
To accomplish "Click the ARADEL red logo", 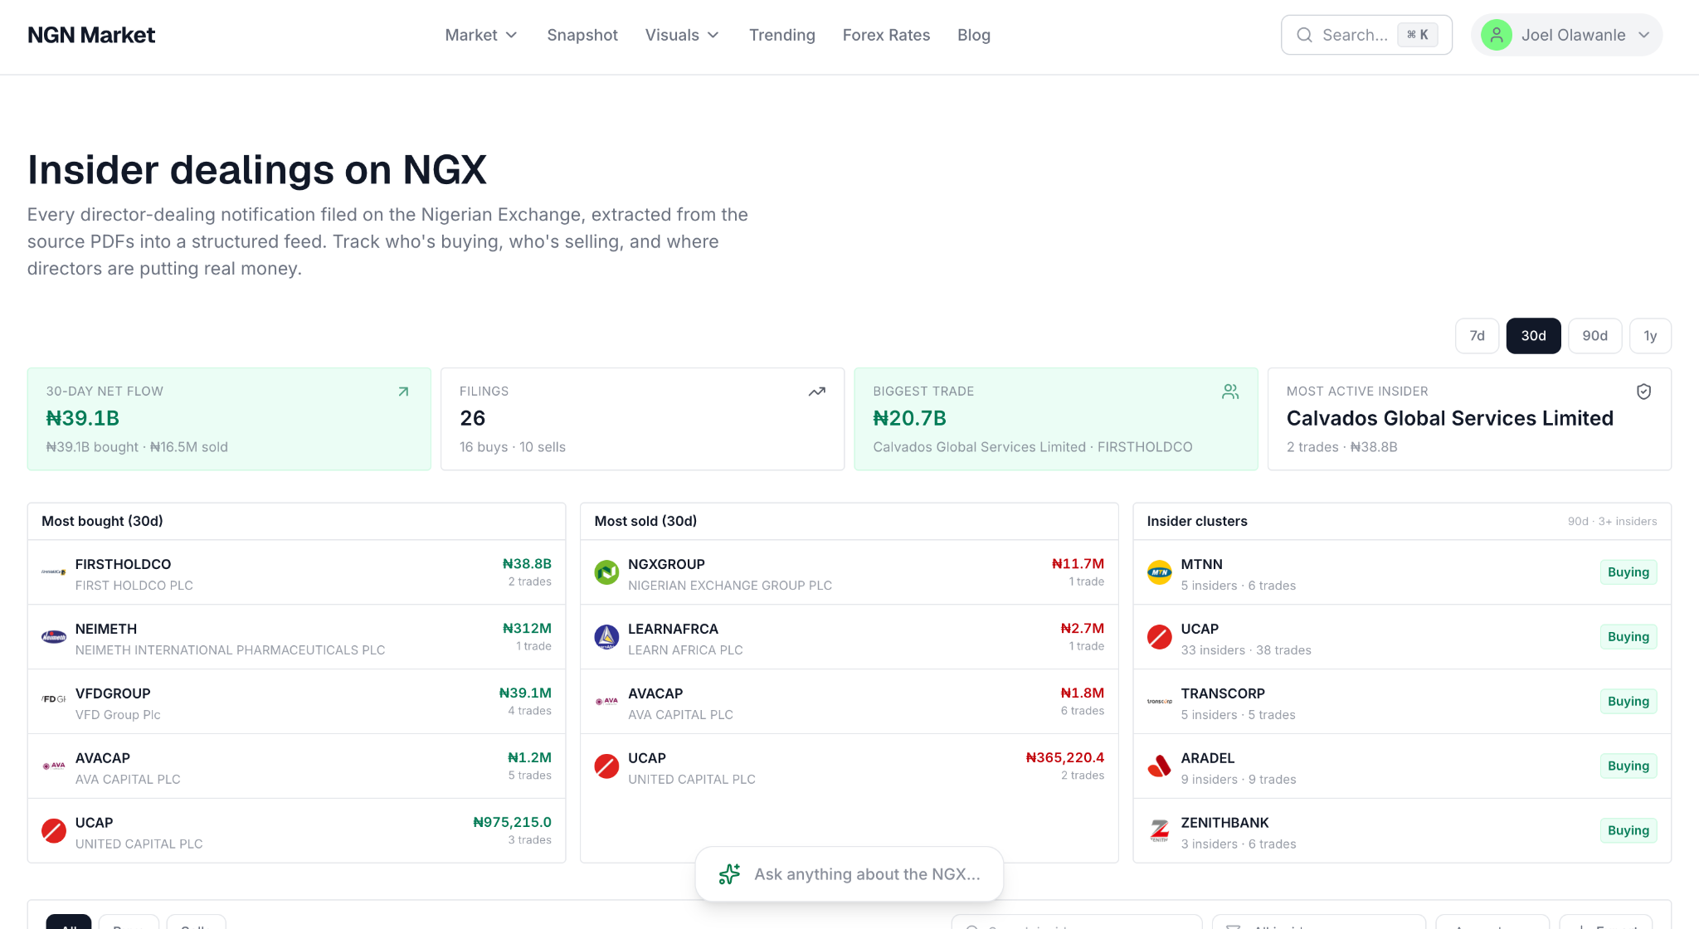I will [1159, 766].
